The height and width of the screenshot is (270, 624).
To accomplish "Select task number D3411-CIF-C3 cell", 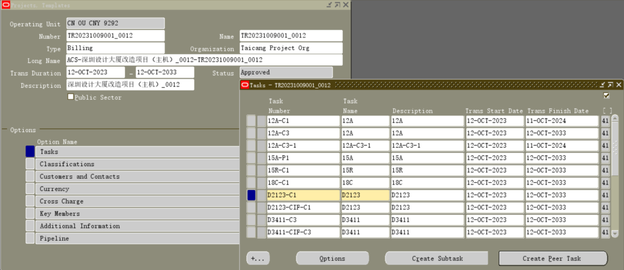I will (303, 232).
